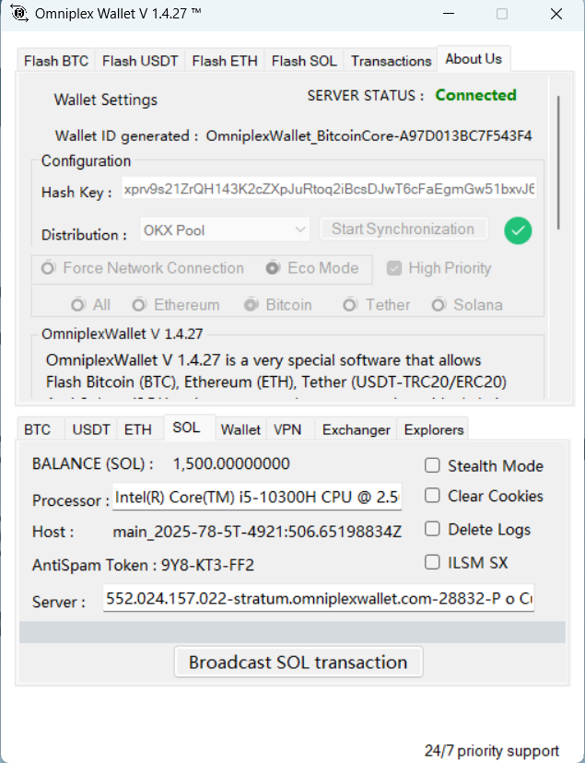Choose the Solana radio option

(439, 305)
